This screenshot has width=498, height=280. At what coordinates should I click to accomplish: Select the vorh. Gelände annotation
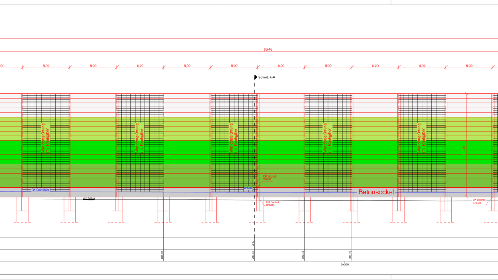point(89,198)
